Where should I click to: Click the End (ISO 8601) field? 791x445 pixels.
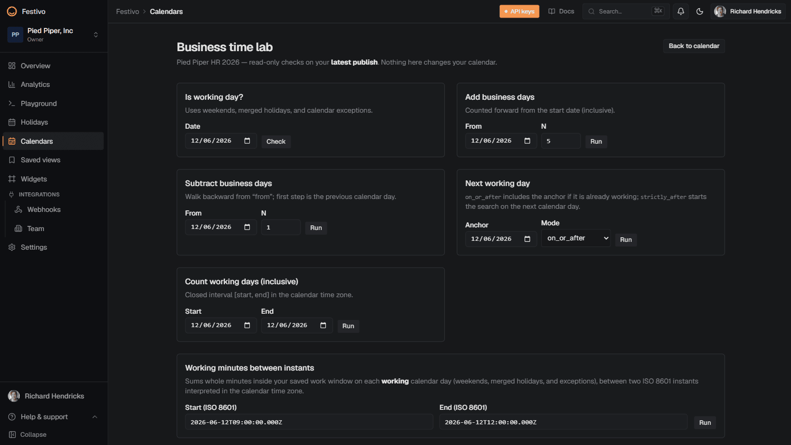[x=563, y=422]
